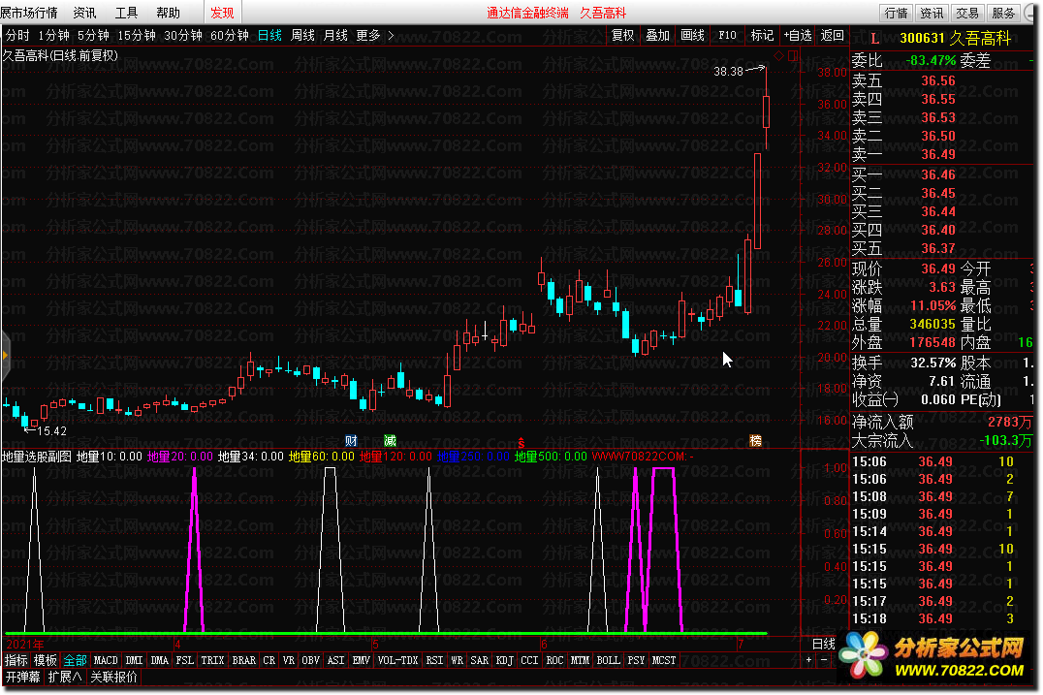Select the 全部 indicators tab
The image size is (1043, 695).
(x=75, y=660)
